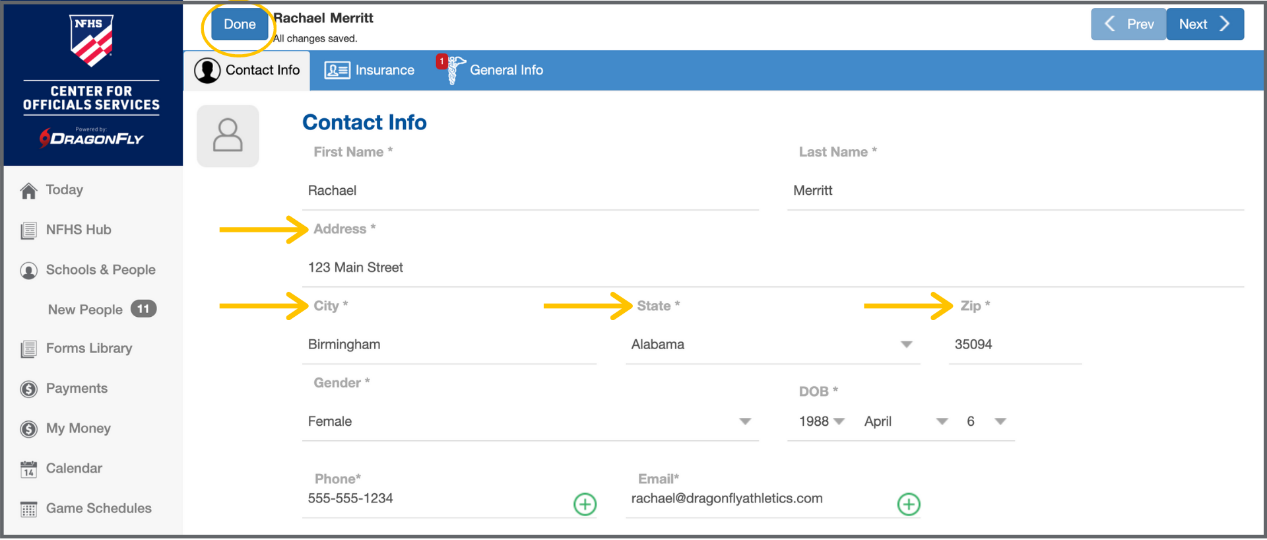Add another email with green plus icon

(909, 504)
